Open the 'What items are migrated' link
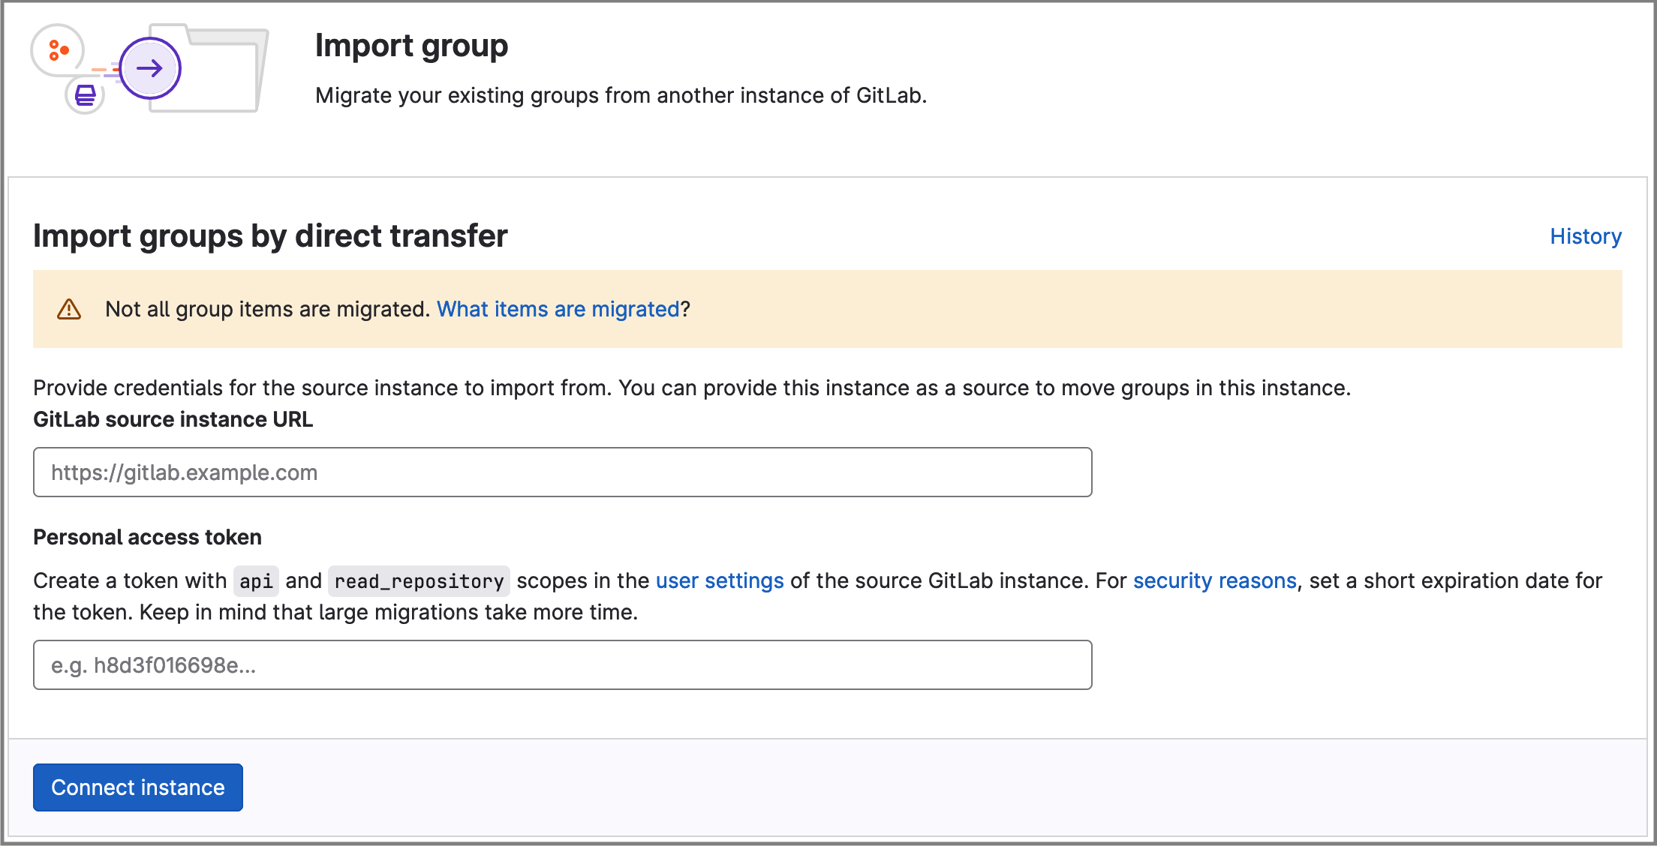Screen dimensions: 1657x846 coord(558,309)
